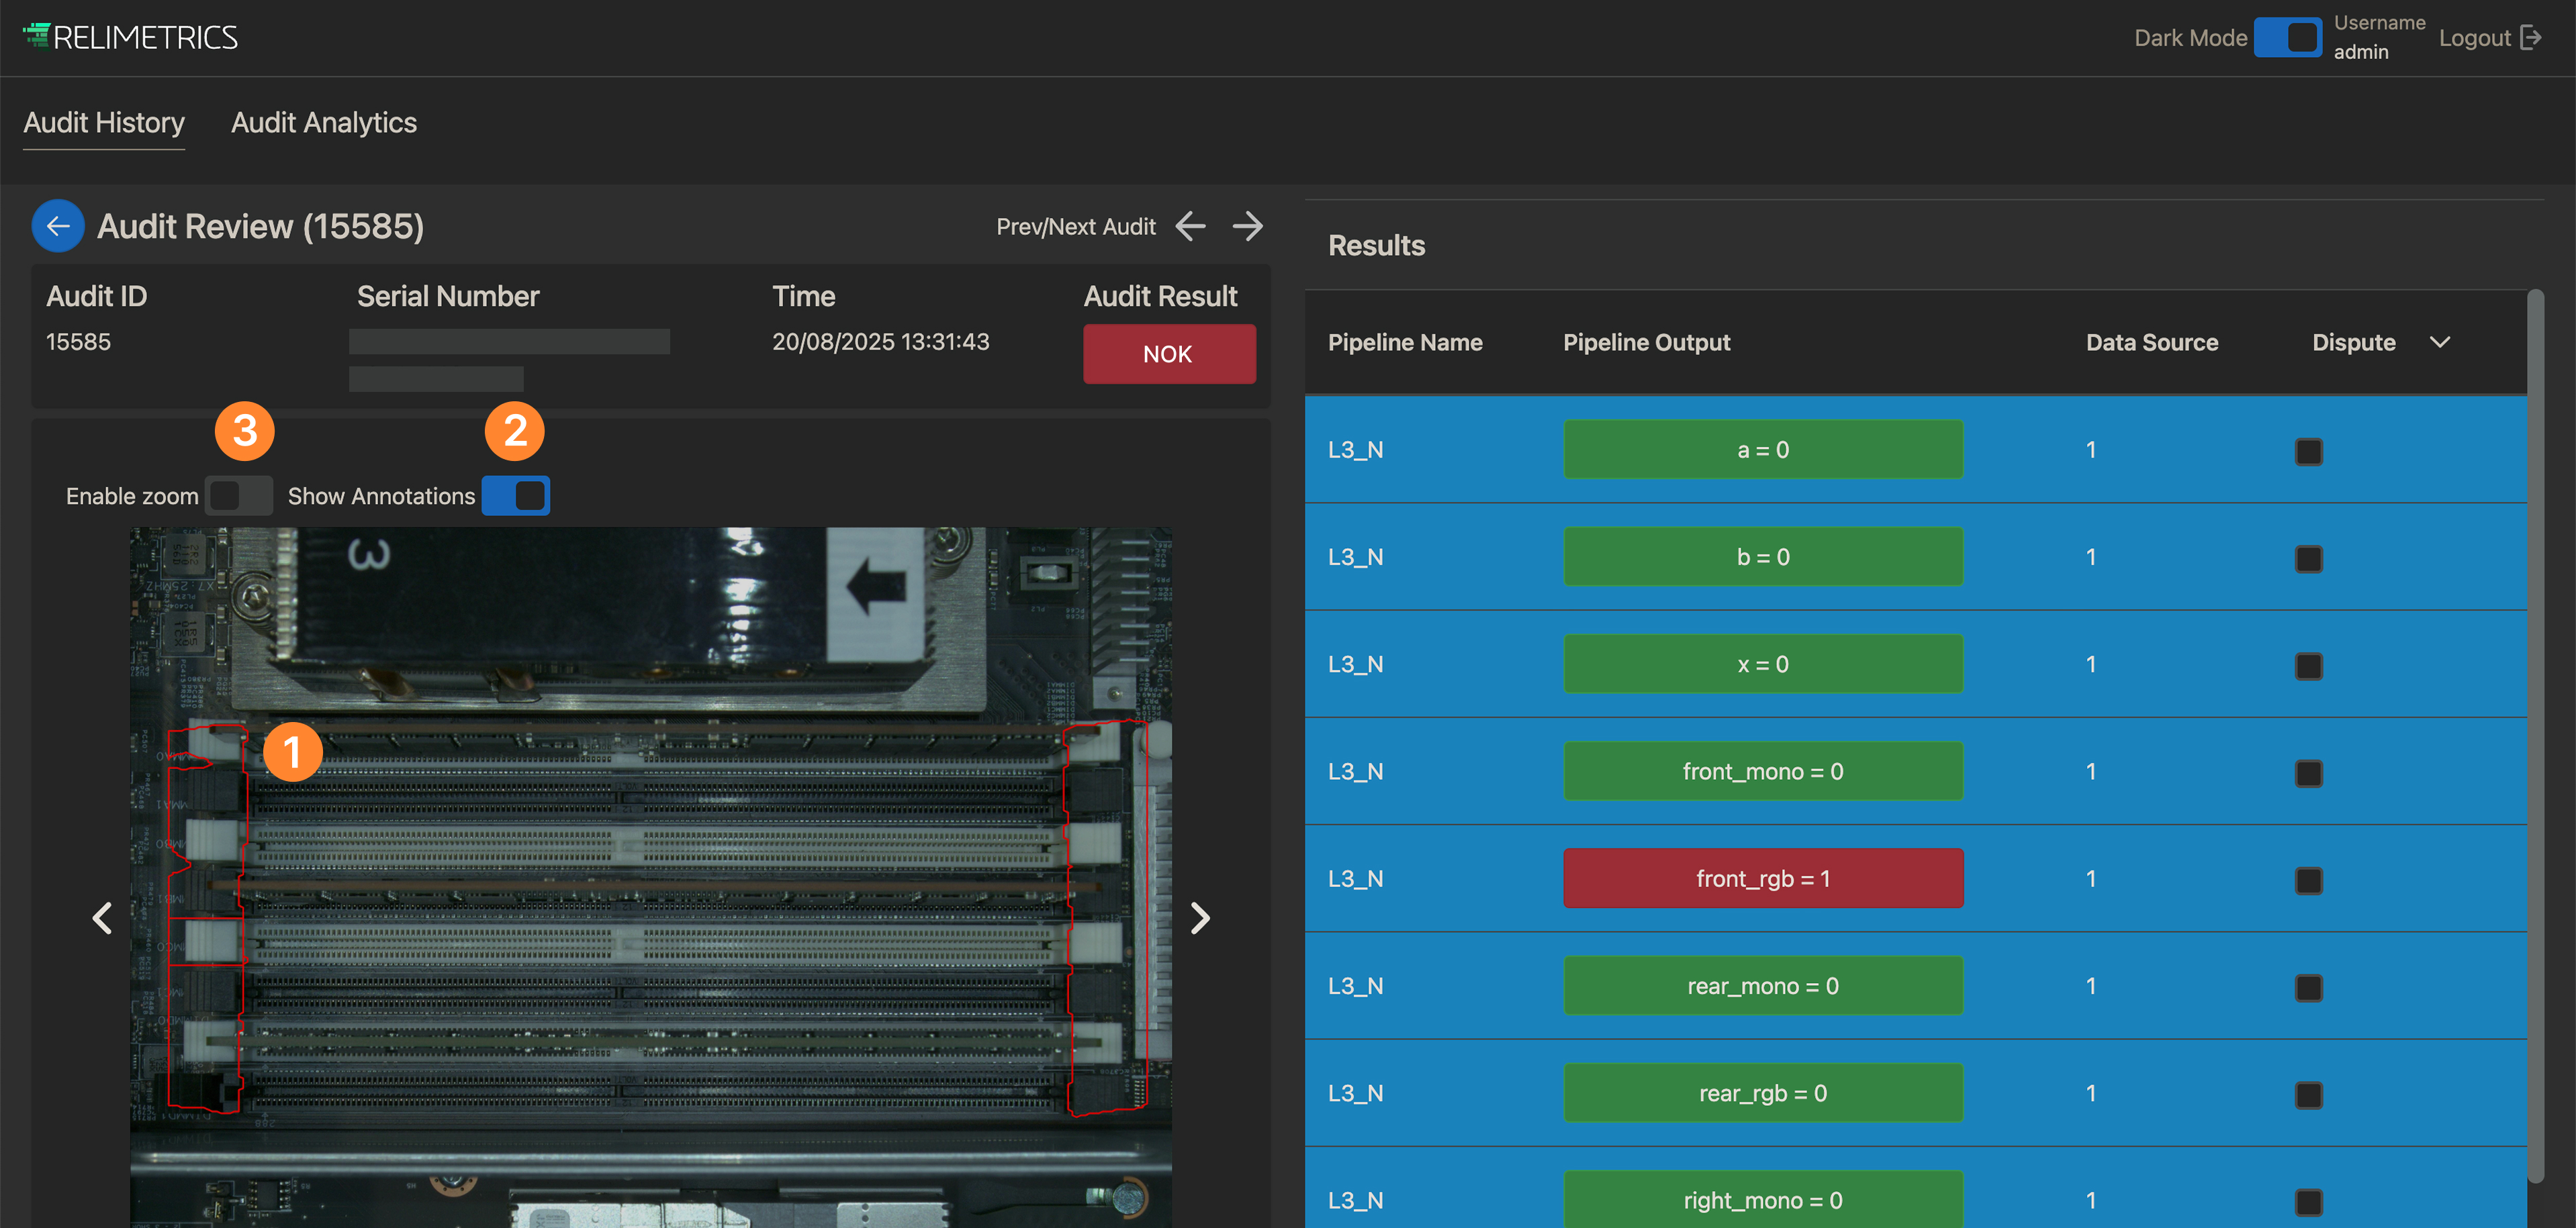2576x1228 pixels.
Task: Expand the Dispute column chevron
Action: coord(2440,343)
